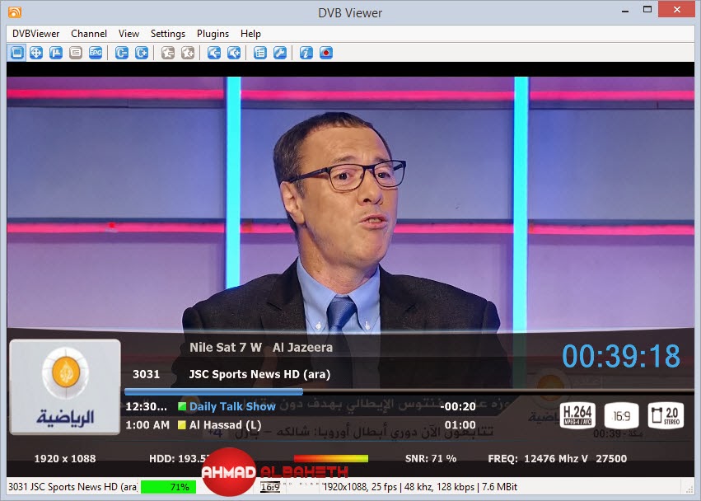Open the EPG toolbar icon

(96, 53)
